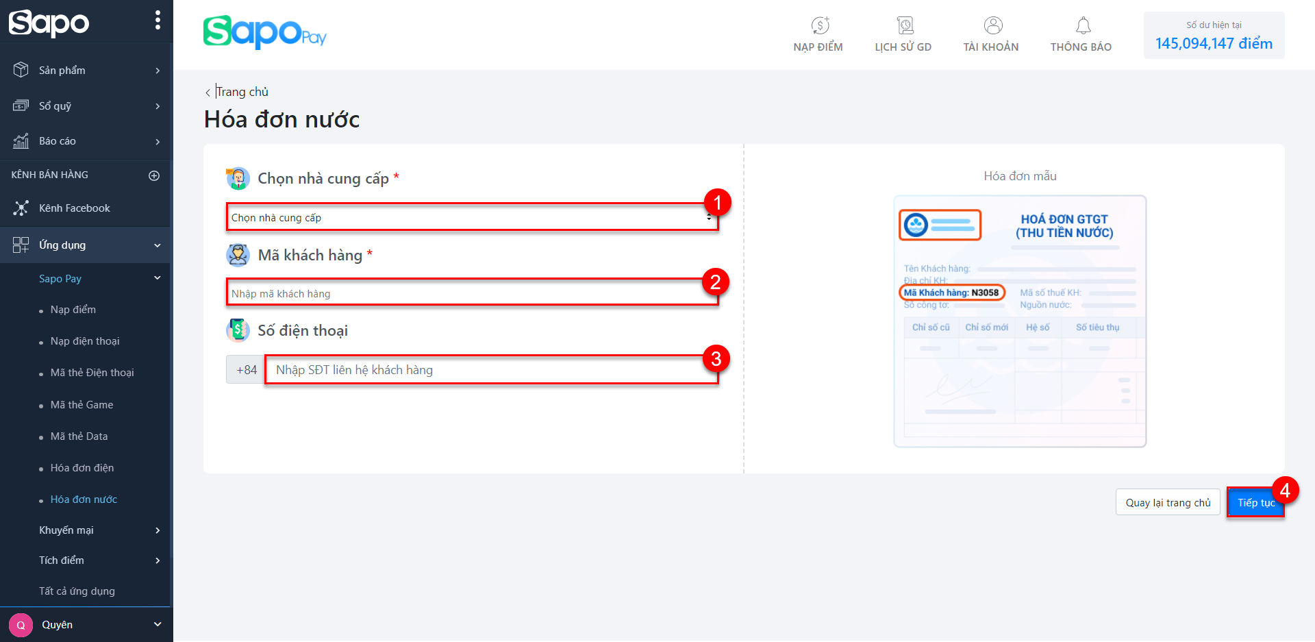This screenshot has width=1315, height=642.
Task: Click the THÔNG BÁO header link
Action: [x=1081, y=47]
